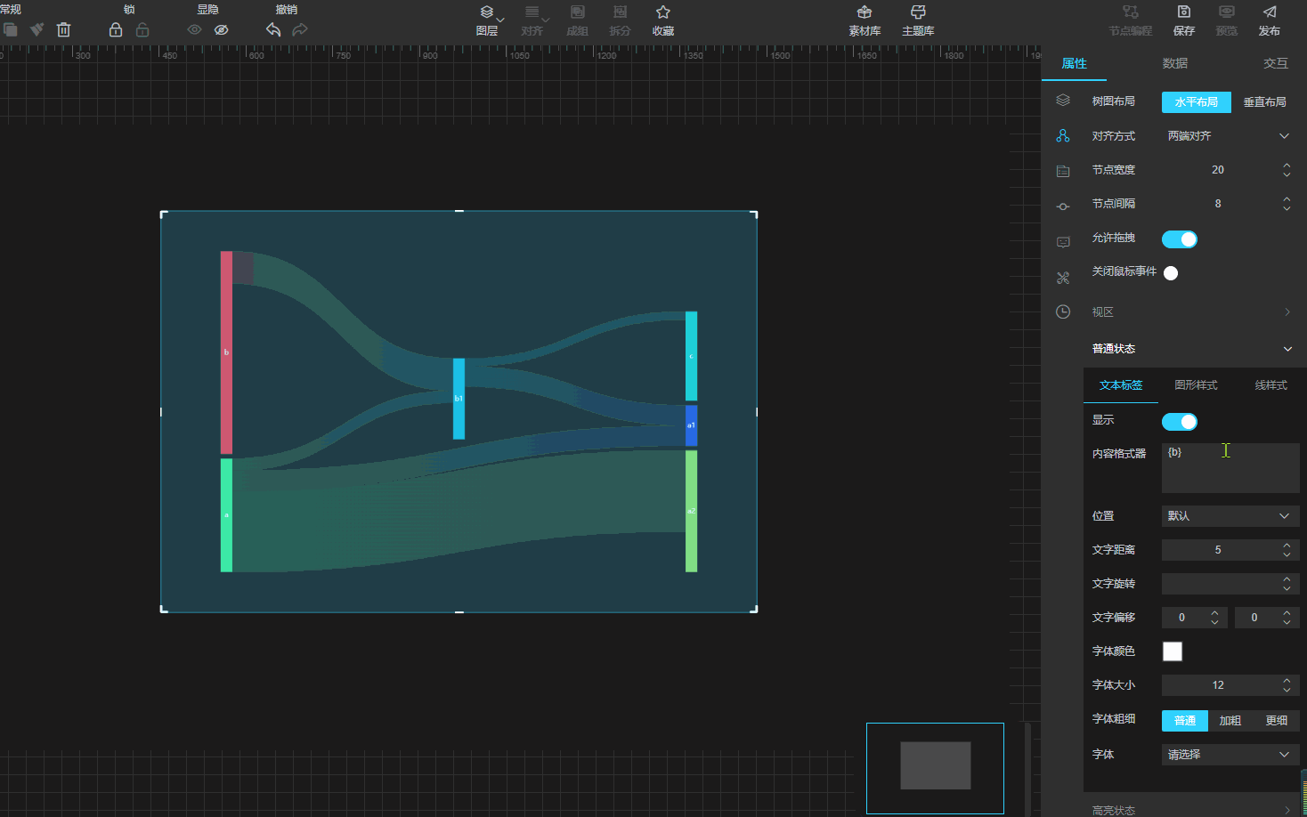Click the 内容格式器 text area
The height and width of the screenshot is (817, 1307).
click(x=1230, y=468)
